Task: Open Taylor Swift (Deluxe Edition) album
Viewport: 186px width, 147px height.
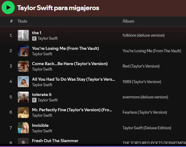Action: pos(147,128)
